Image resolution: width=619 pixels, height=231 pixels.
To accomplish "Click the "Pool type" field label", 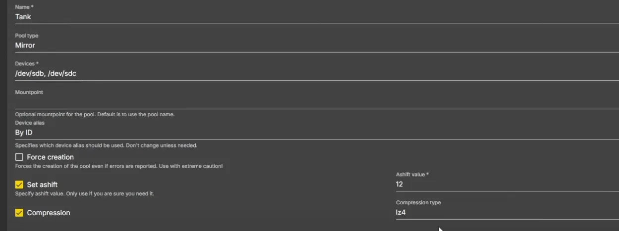I will [27, 36].
